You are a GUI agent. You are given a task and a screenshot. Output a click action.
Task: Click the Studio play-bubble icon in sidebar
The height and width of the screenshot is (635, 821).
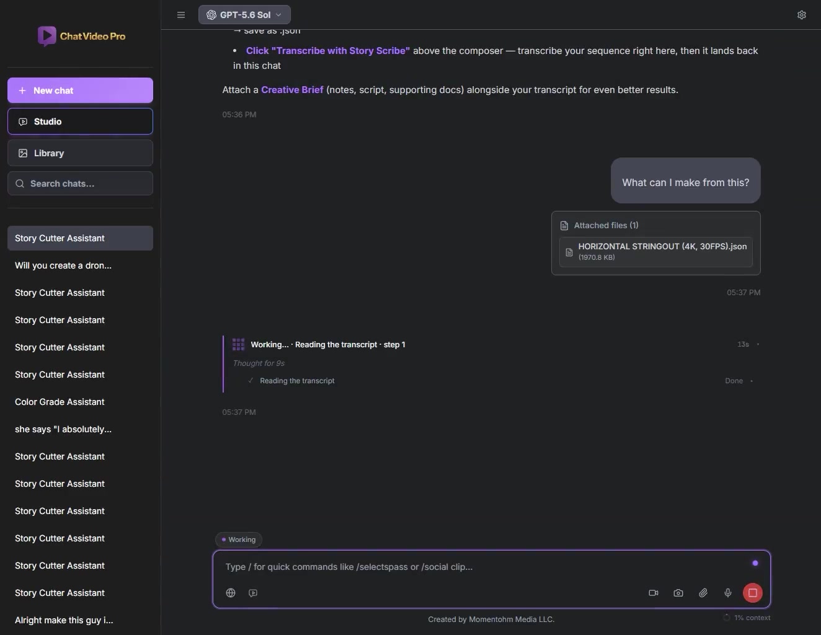coord(23,122)
